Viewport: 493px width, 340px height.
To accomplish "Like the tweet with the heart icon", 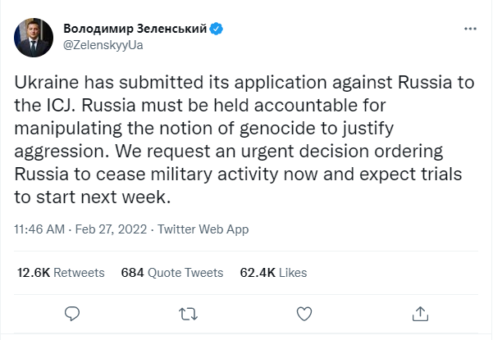I will (304, 312).
